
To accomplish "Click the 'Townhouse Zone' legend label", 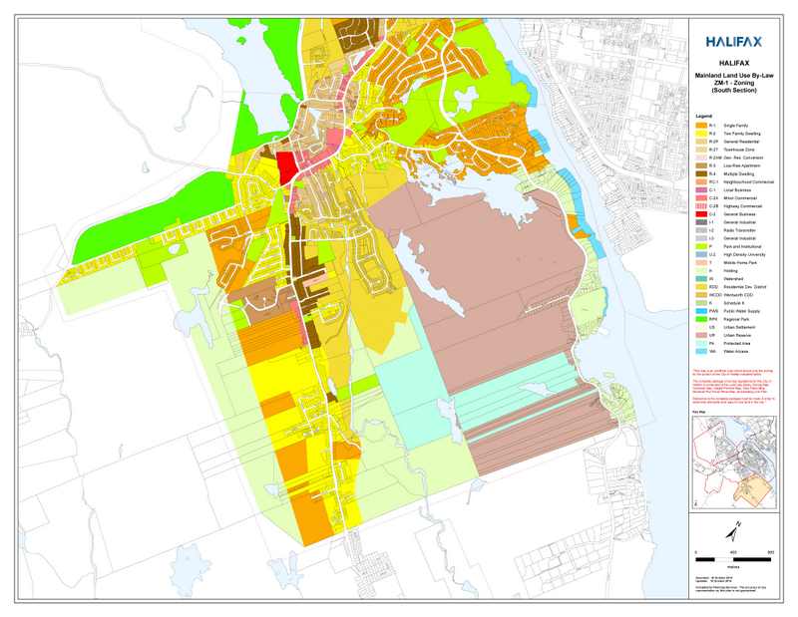I will coord(739,150).
